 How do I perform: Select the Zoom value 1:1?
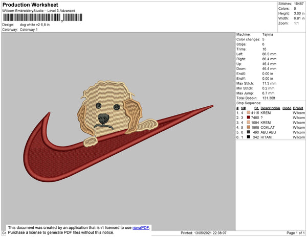click(x=296, y=23)
